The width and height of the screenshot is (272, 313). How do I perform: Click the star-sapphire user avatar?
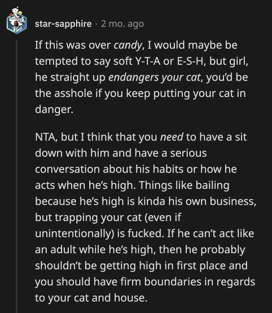coord(16,24)
